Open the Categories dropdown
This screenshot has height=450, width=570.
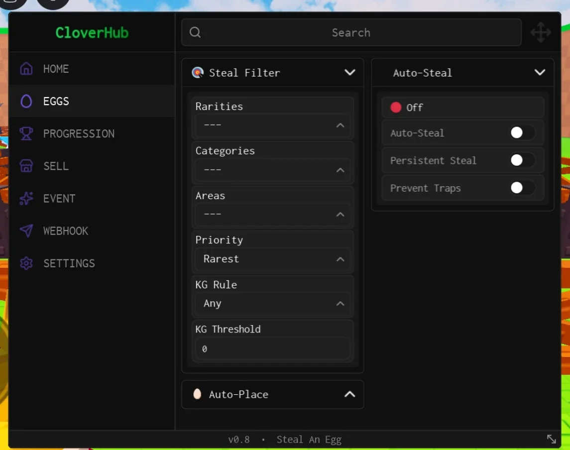[273, 170]
